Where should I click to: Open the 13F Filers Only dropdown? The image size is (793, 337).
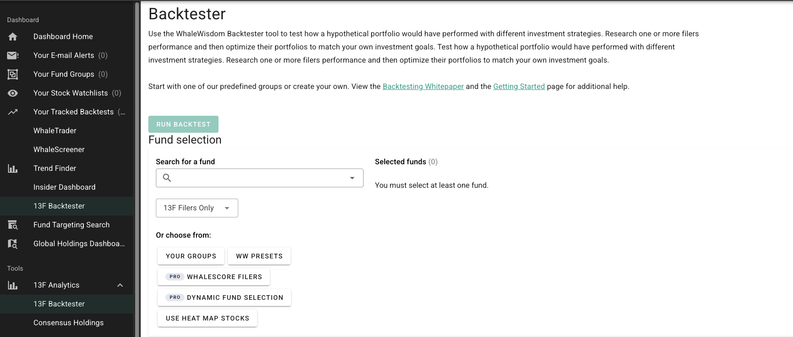(197, 208)
